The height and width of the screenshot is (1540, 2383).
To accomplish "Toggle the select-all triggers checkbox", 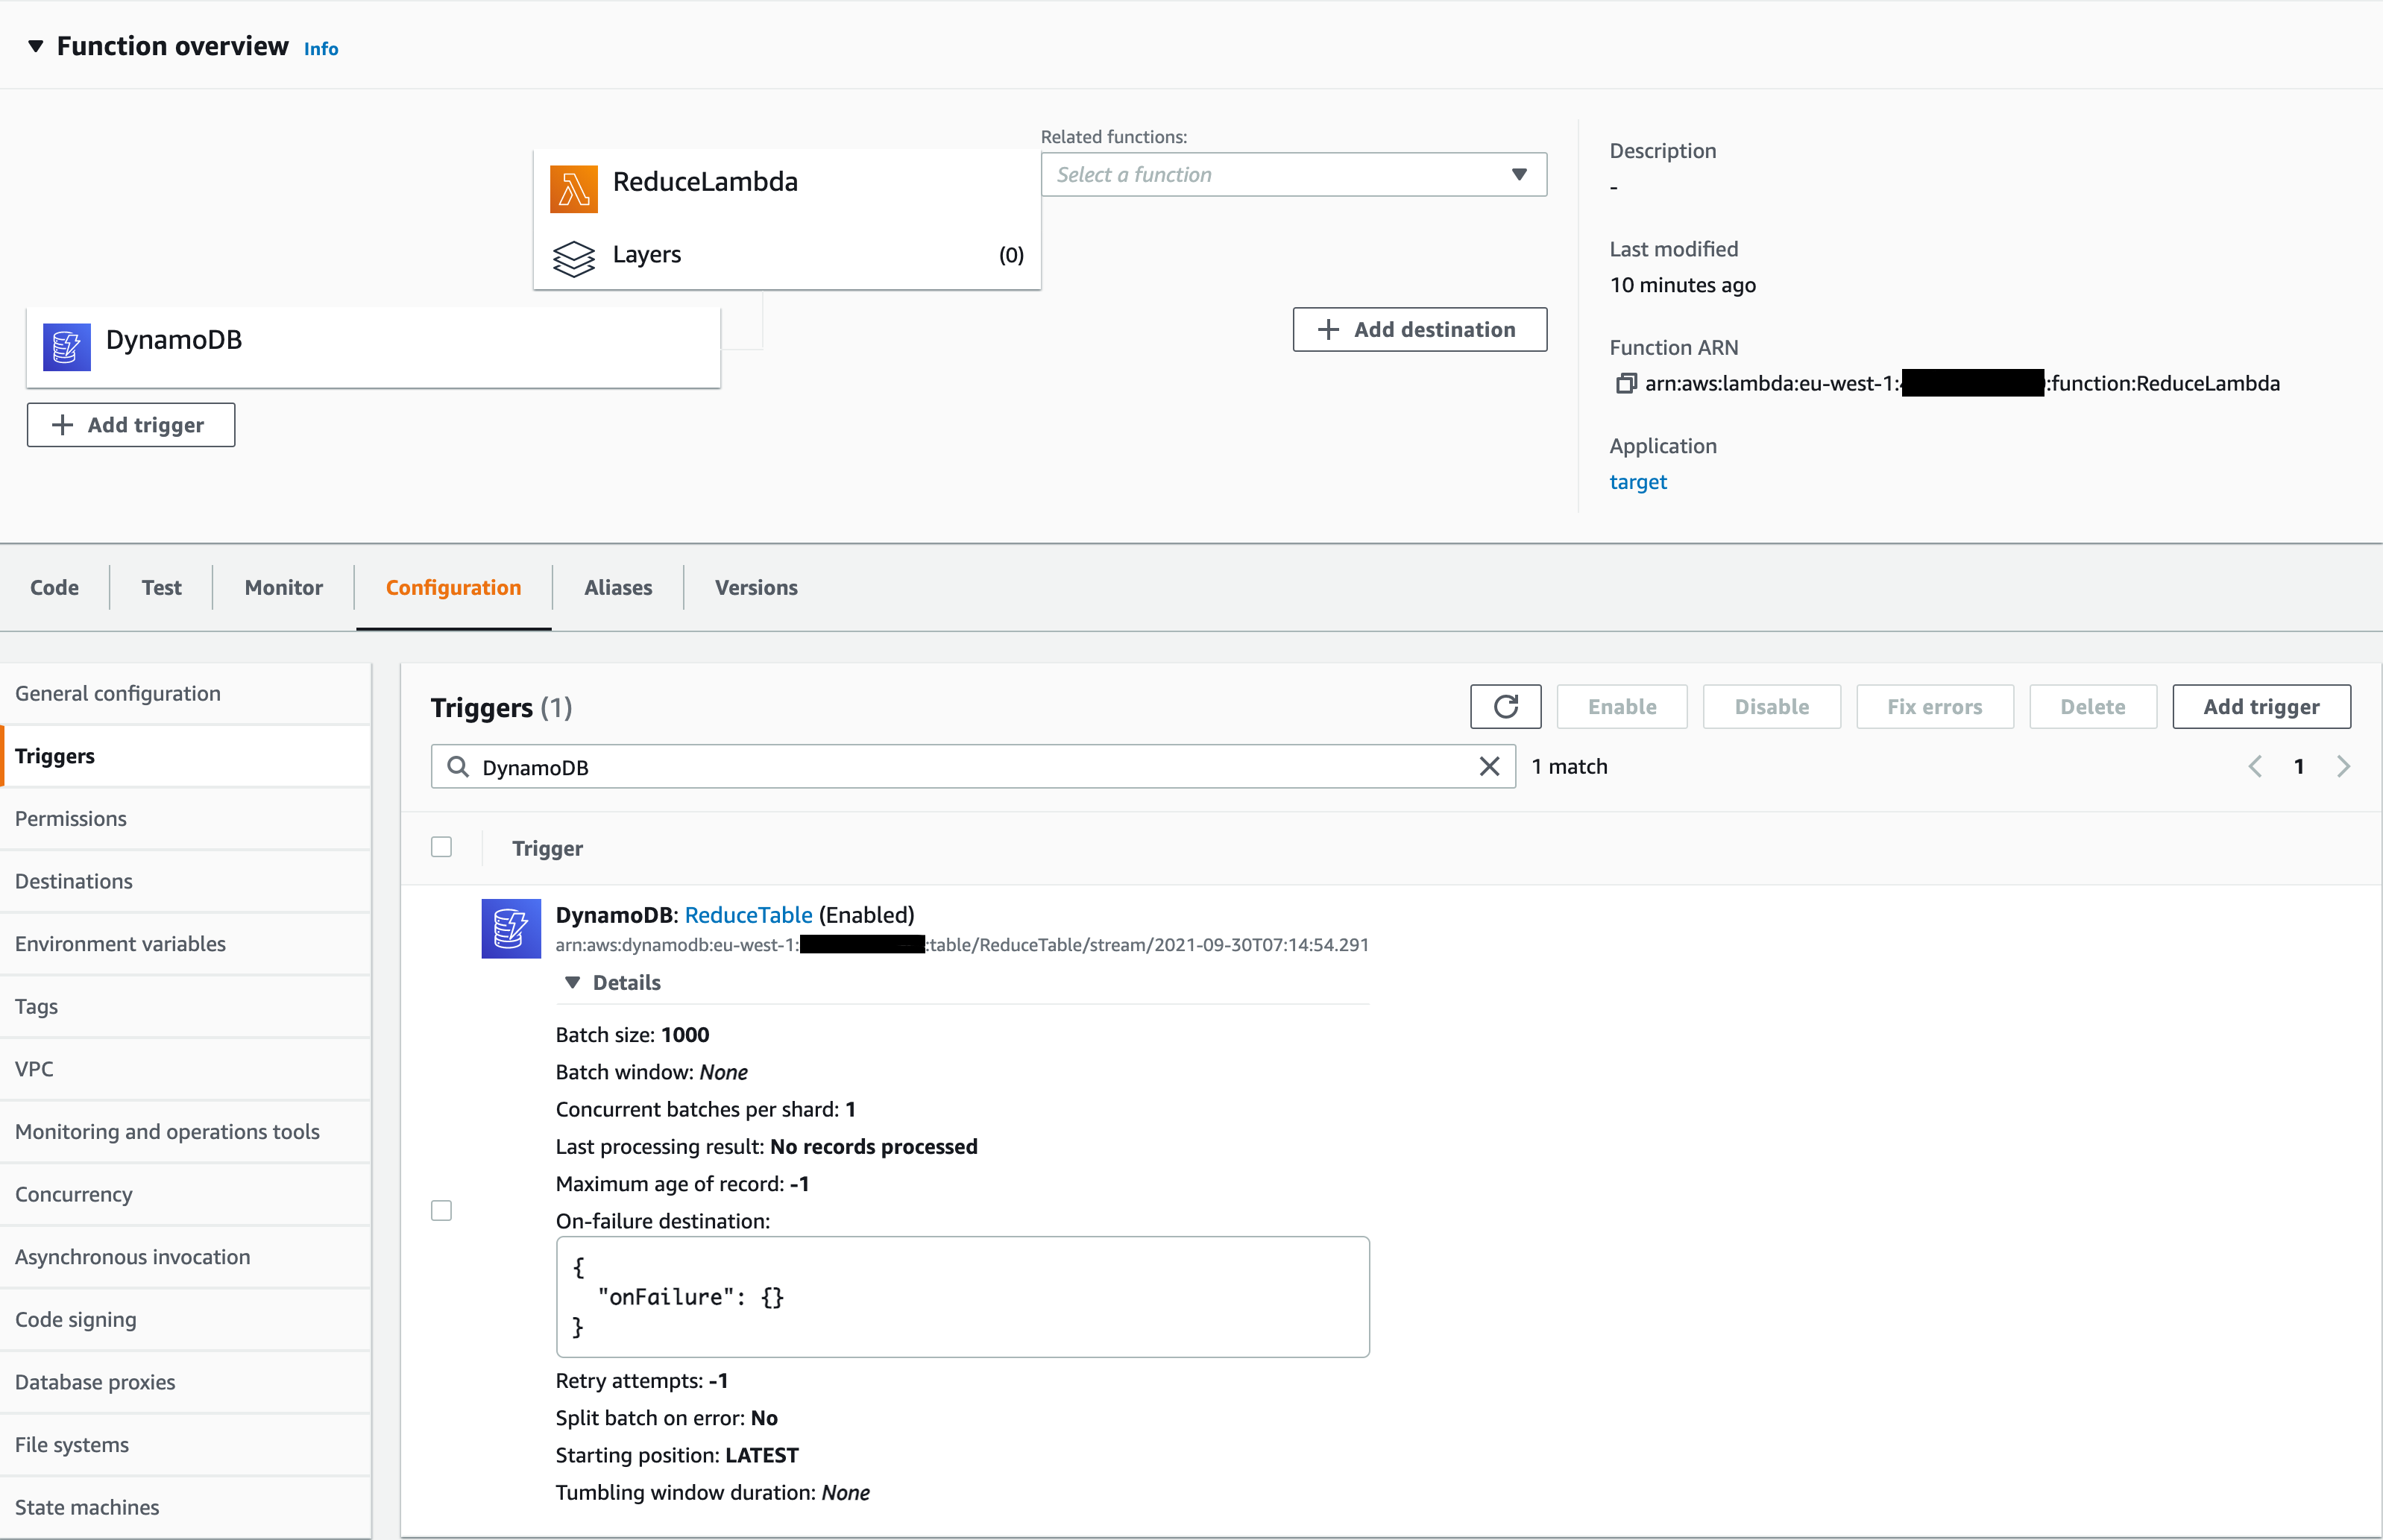I will 441,847.
